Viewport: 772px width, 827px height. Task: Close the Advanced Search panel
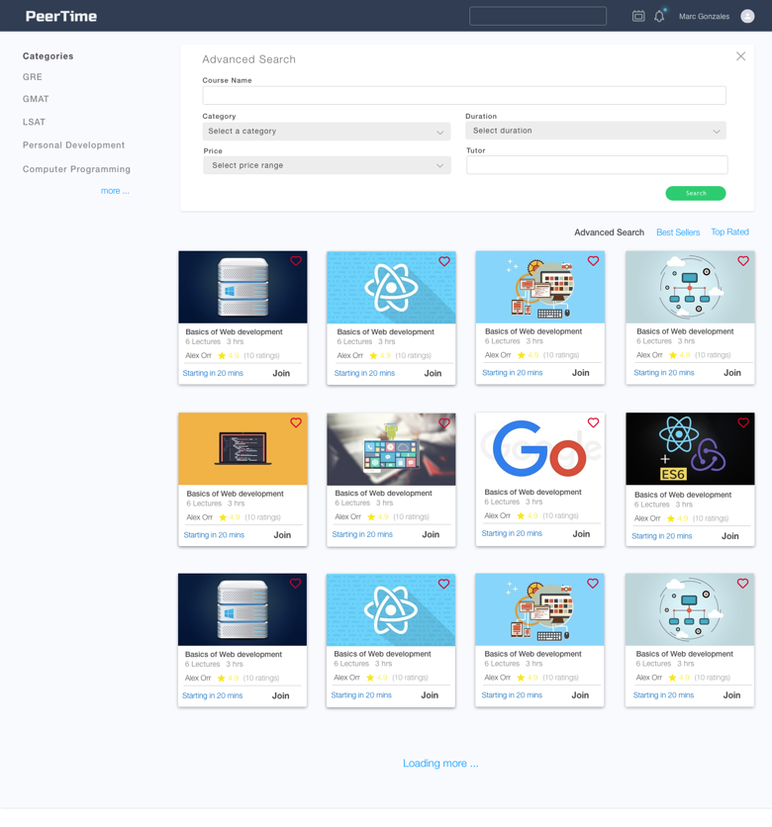[x=740, y=56]
